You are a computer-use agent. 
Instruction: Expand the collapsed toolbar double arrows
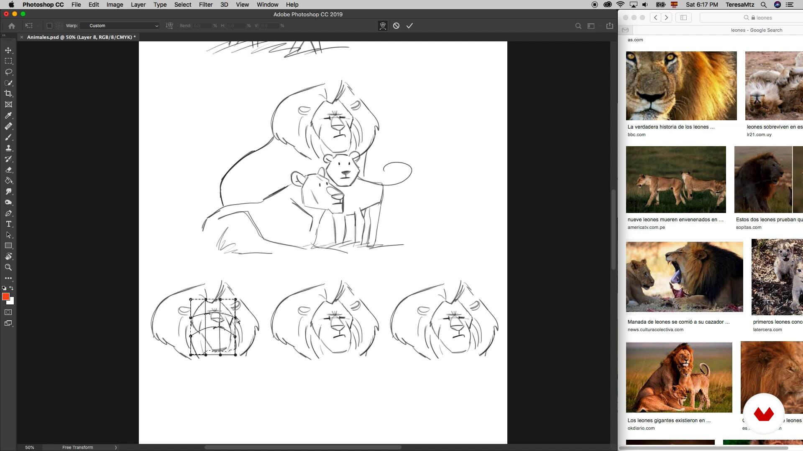coord(4,36)
